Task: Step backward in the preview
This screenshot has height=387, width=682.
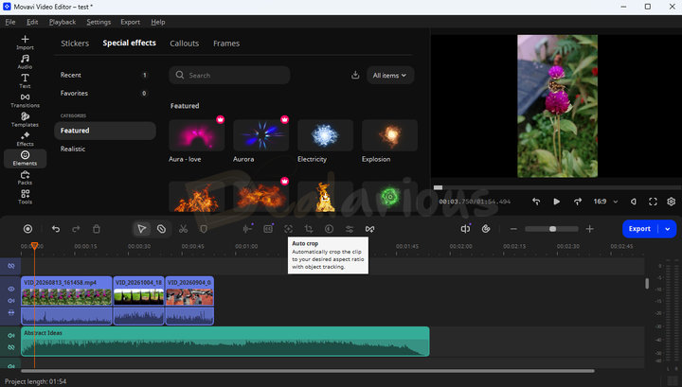Action: [536, 202]
